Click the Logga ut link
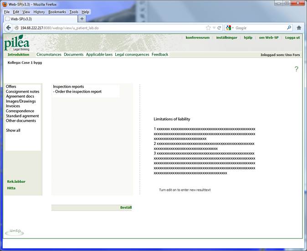 (x=292, y=37)
